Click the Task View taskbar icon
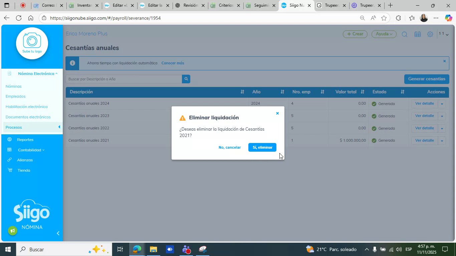 (x=120, y=249)
